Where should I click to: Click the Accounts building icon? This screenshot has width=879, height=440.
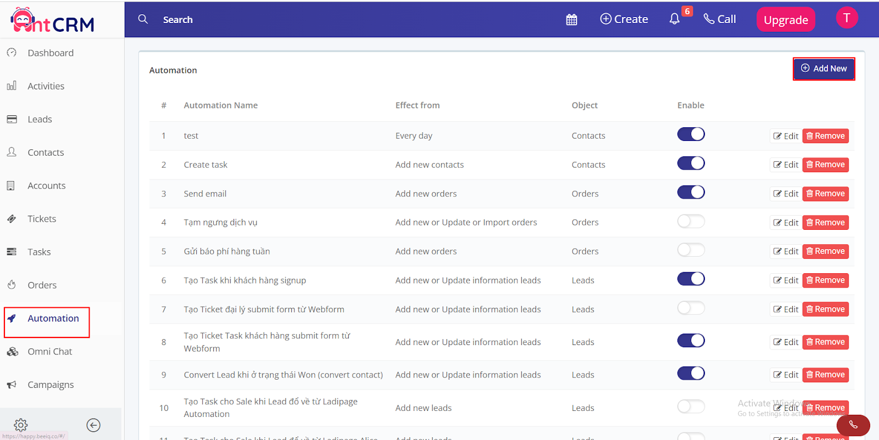tap(11, 185)
